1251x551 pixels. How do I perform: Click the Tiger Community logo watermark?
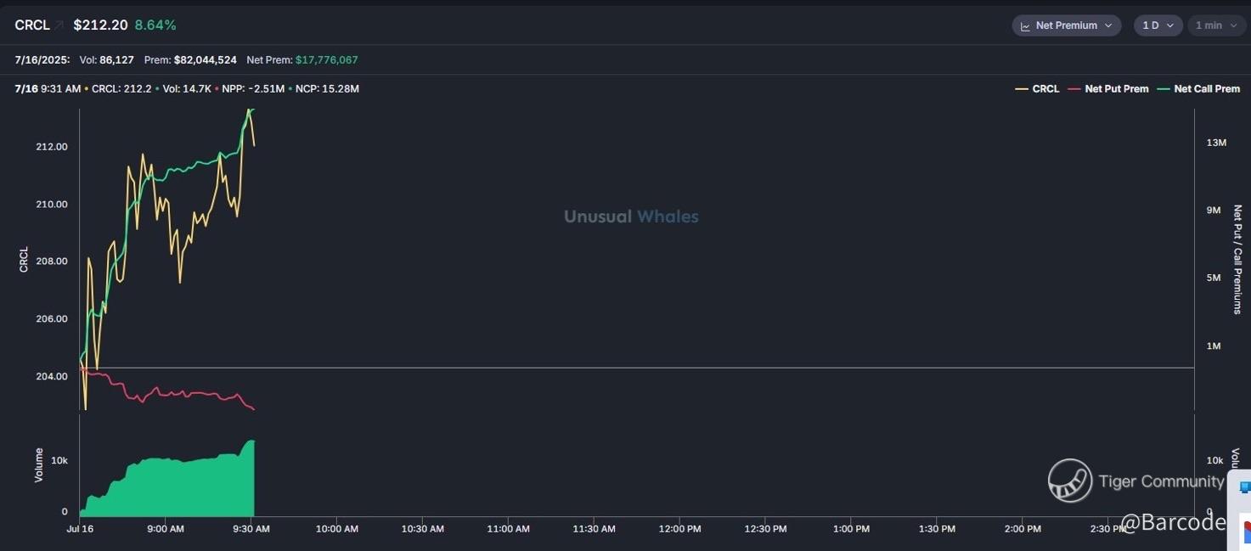1069,481
